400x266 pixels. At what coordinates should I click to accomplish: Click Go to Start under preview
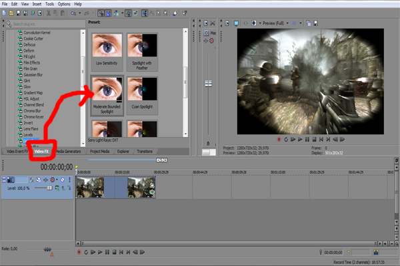point(321,140)
